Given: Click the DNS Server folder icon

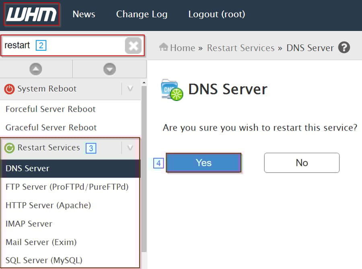Looking at the screenshot, I should click(171, 89).
